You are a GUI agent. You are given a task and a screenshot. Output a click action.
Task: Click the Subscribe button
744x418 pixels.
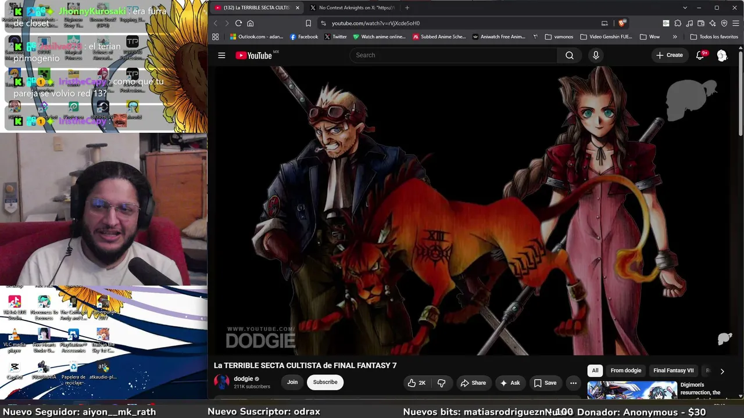click(325, 382)
